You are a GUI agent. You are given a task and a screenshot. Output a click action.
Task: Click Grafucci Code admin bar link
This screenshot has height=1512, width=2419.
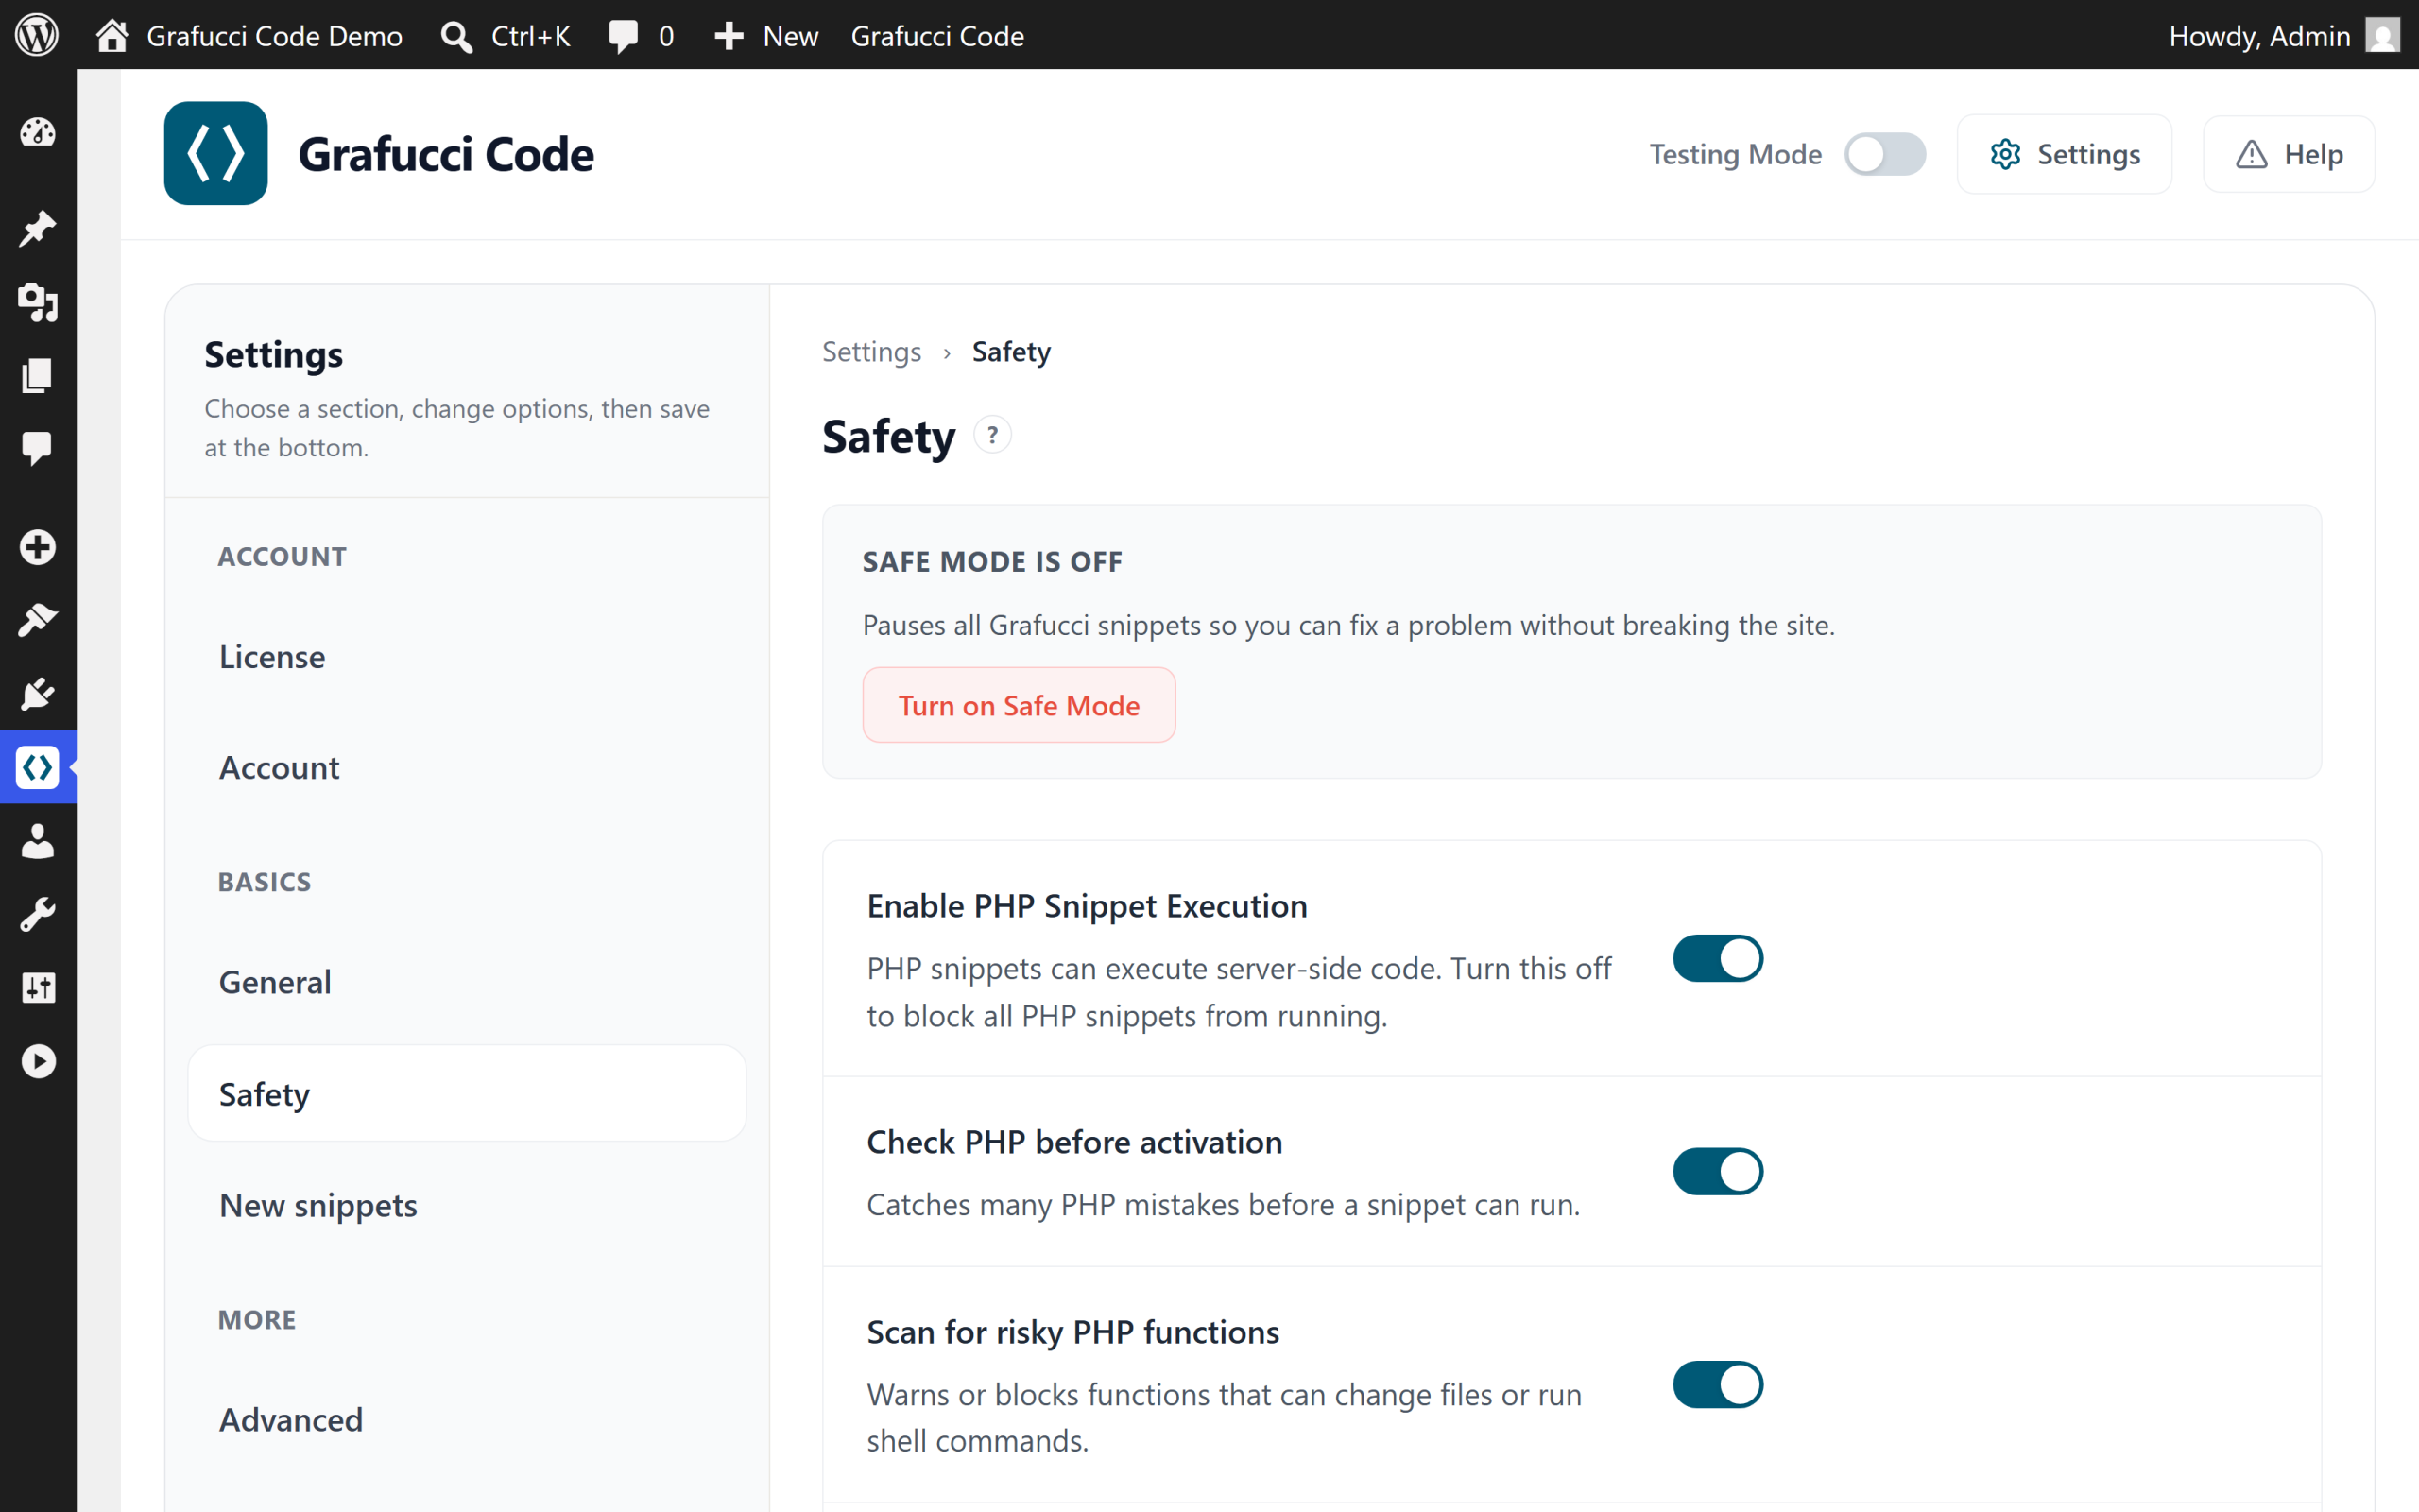[937, 36]
